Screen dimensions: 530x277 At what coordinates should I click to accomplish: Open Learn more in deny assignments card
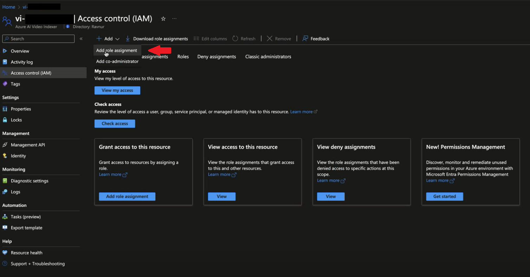point(331,181)
